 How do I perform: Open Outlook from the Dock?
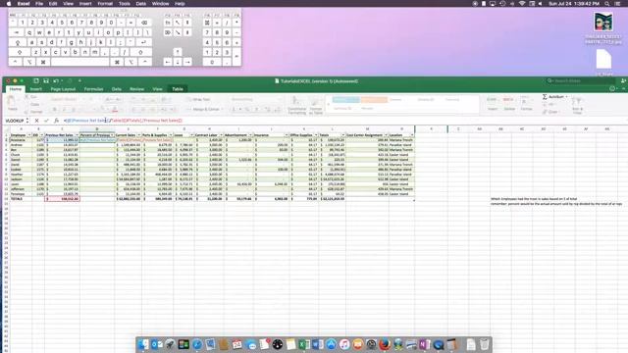(x=157, y=344)
